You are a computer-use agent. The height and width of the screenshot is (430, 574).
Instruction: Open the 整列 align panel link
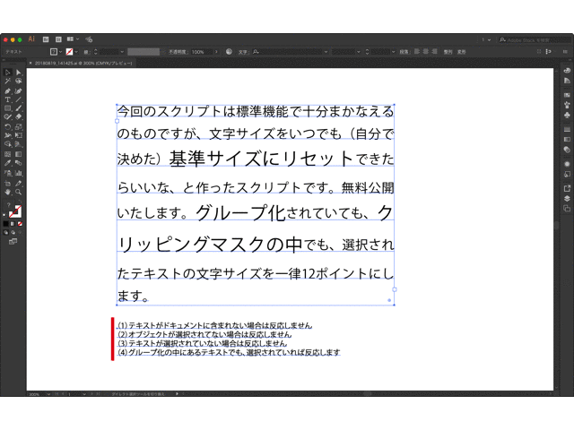pyautogui.click(x=448, y=52)
